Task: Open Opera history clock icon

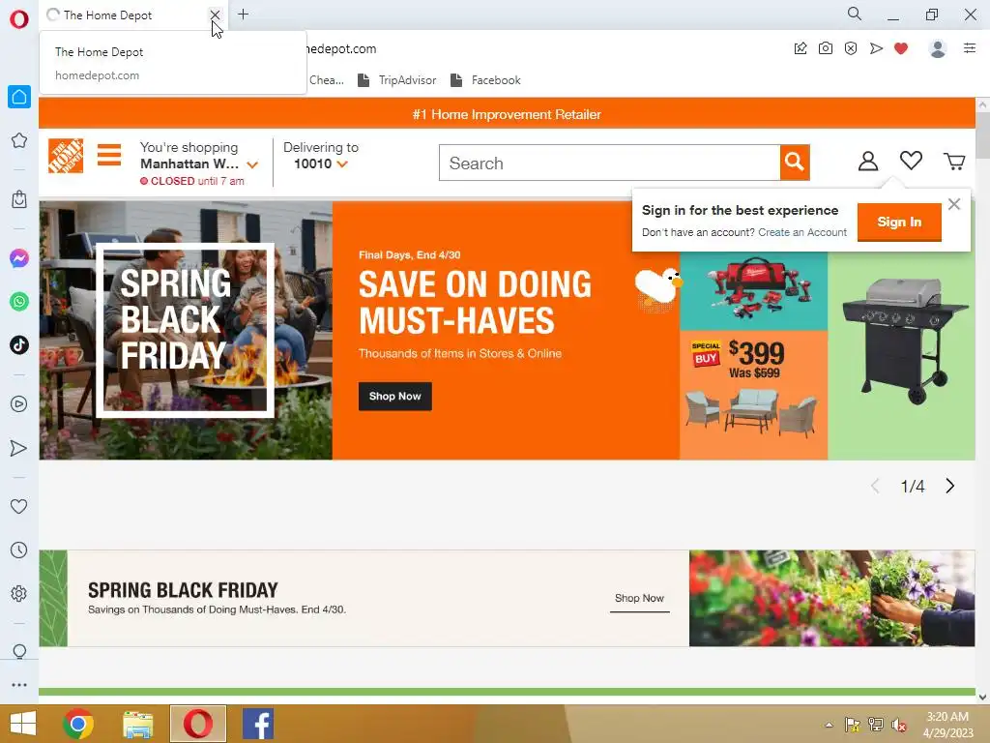Action: [x=19, y=550]
